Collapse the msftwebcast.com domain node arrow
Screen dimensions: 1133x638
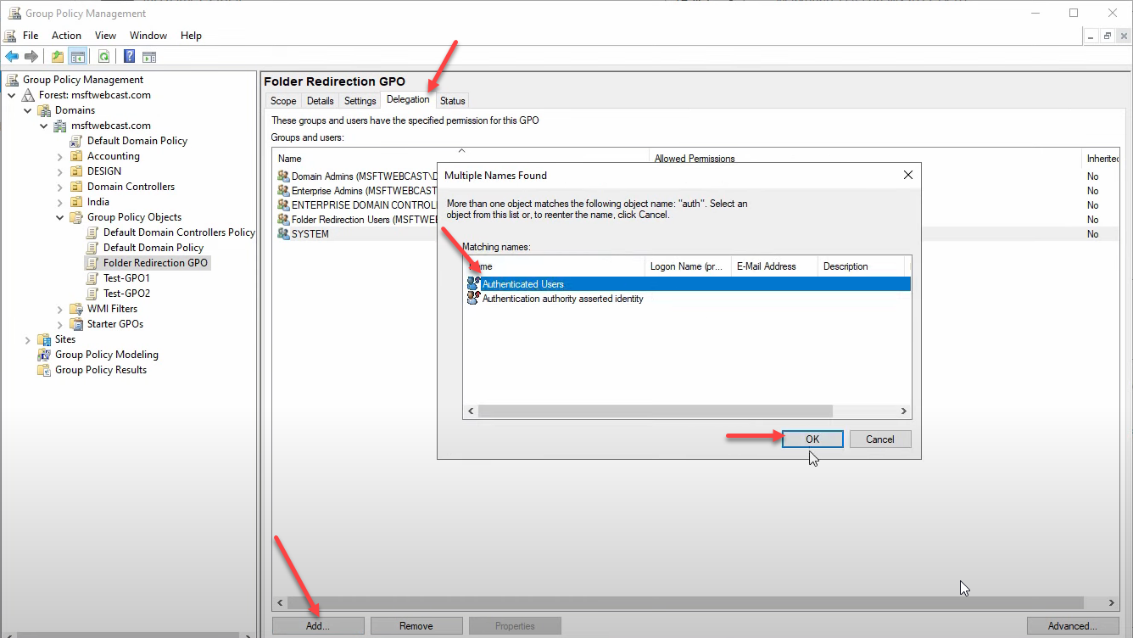(44, 126)
